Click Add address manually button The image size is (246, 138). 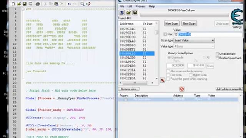[229, 89]
